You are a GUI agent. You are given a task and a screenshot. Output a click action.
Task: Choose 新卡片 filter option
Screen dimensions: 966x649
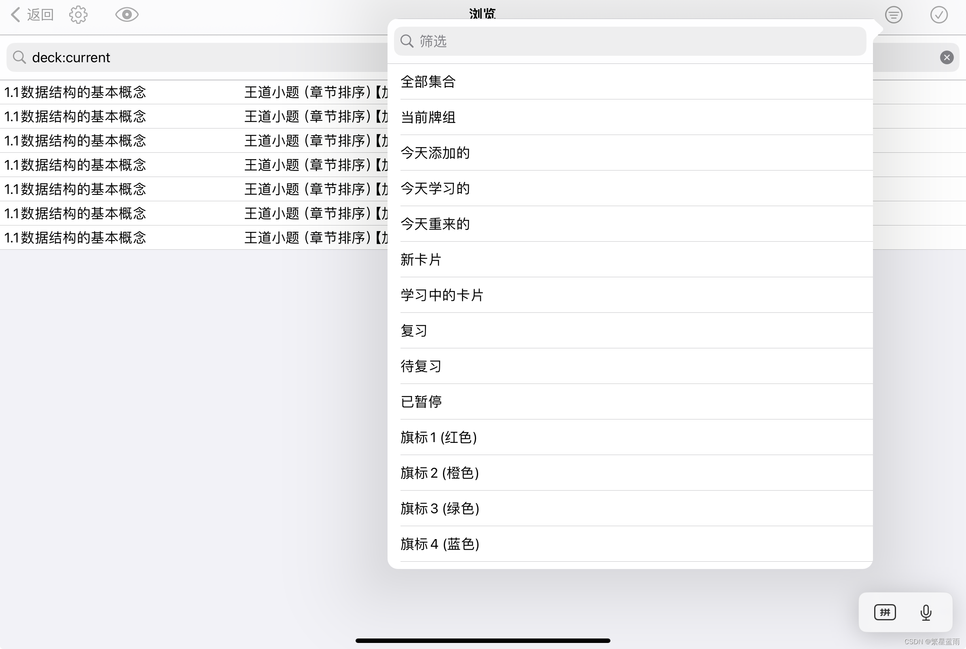[x=421, y=259]
